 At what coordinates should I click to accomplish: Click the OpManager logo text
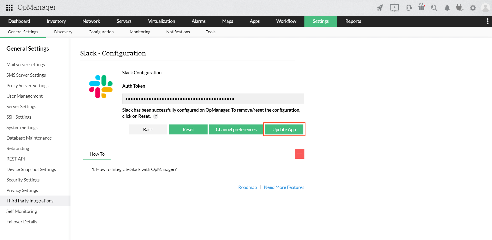point(37,7)
